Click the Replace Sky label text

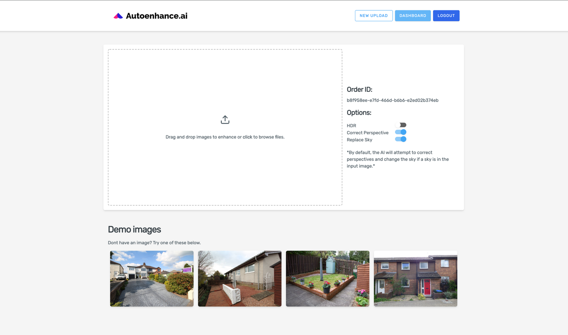tap(359, 140)
